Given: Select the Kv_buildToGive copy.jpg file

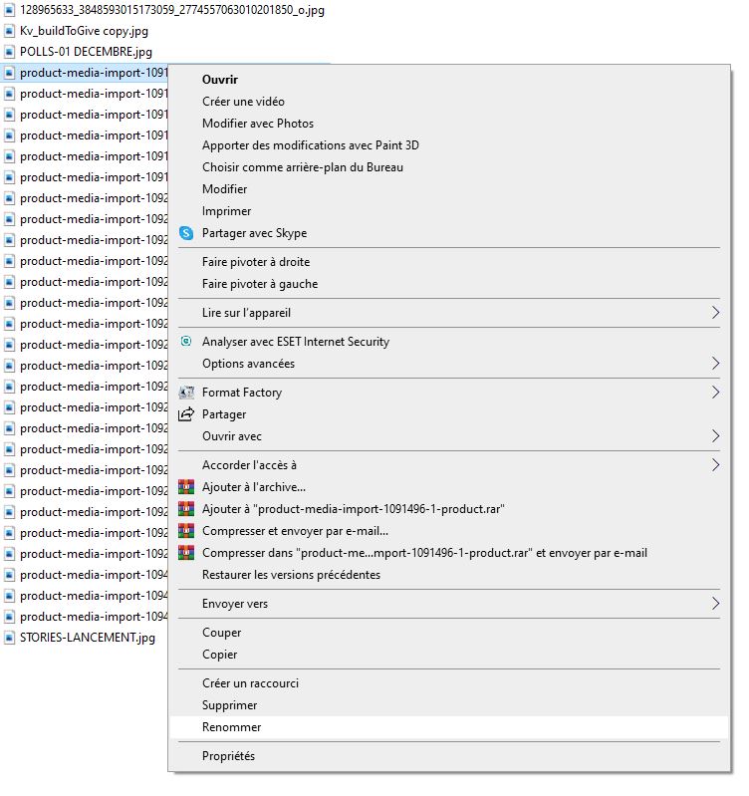Looking at the screenshot, I should (84, 31).
